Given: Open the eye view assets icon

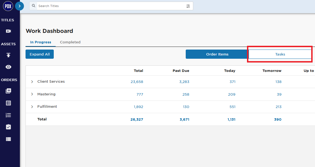Looking at the screenshot, I should pos(8,67).
